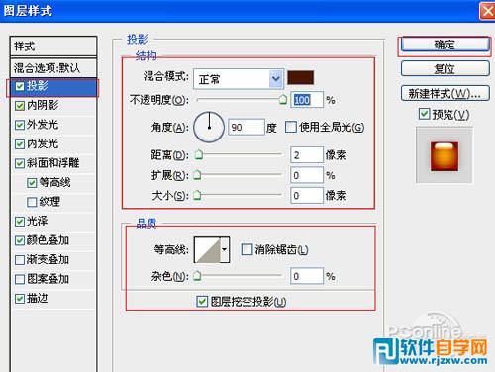Click the 确定 button

click(445, 45)
